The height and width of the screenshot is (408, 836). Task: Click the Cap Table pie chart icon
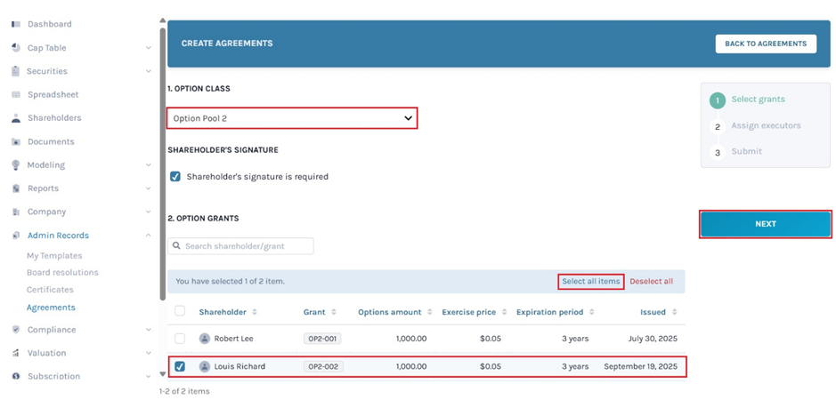click(16, 48)
